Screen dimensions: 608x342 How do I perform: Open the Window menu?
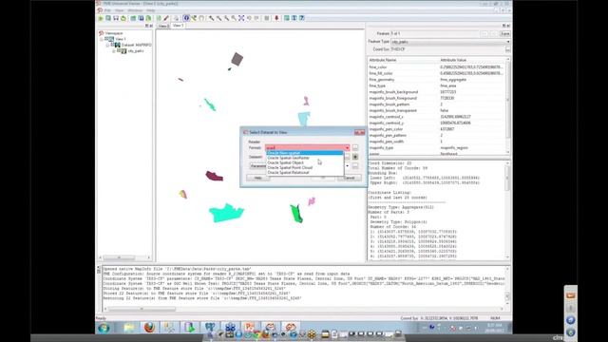(x=135, y=10)
